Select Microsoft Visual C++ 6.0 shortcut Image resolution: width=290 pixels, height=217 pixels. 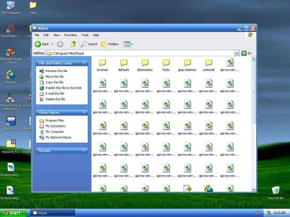(x=11, y=56)
